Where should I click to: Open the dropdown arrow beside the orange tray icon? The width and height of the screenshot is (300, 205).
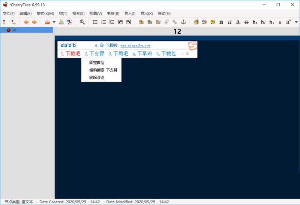(54, 22)
